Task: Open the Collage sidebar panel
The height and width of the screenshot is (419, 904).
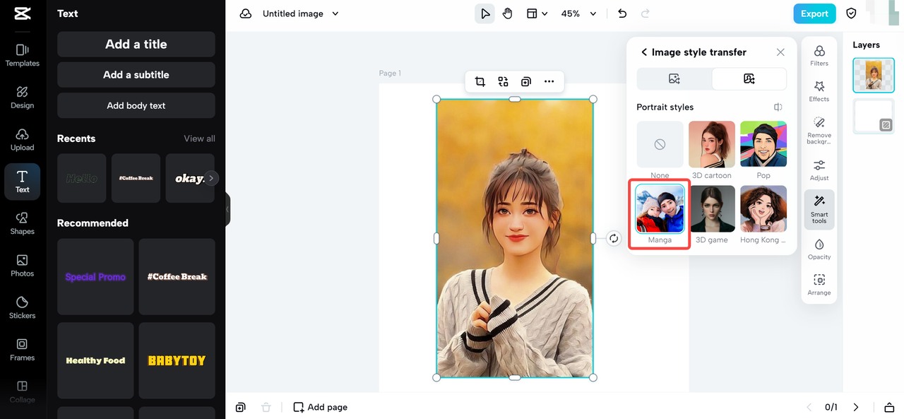Action: [x=23, y=391]
